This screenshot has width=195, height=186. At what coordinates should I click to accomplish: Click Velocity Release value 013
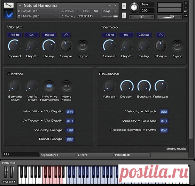click(164, 121)
